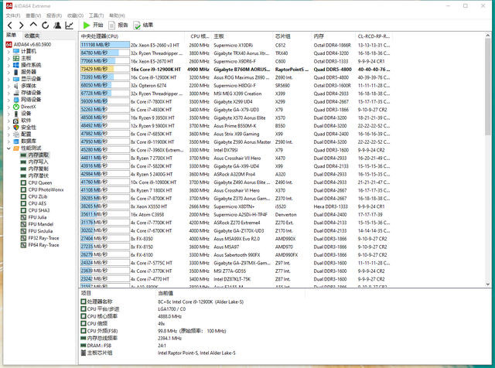Select the 主板 motherboard icon in tree
The image size is (495, 368).
pos(16,58)
